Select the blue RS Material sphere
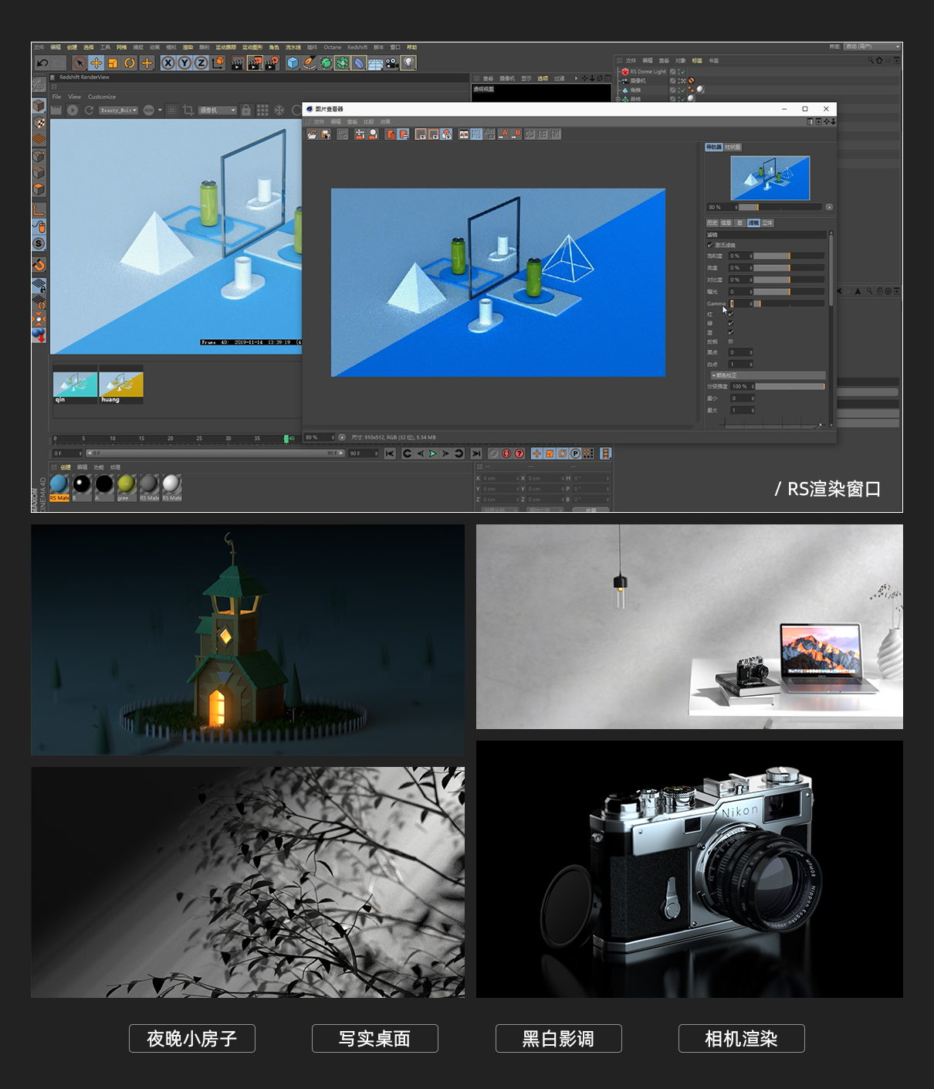The width and height of the screenshot is (934, 1089). coord(59,484)
